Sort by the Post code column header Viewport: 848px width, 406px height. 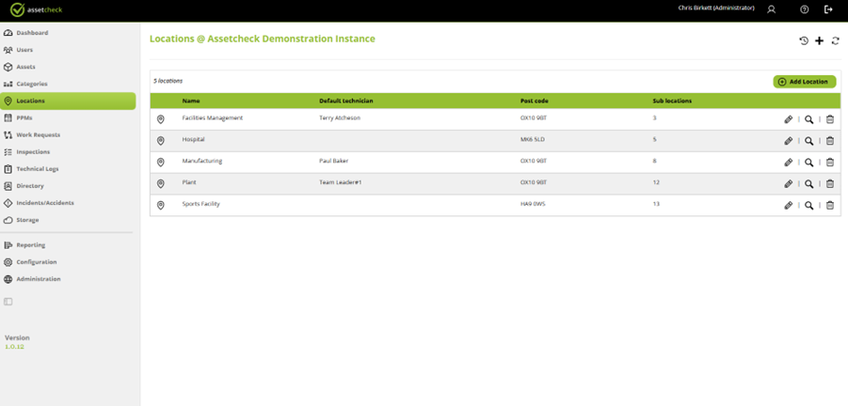534,101
